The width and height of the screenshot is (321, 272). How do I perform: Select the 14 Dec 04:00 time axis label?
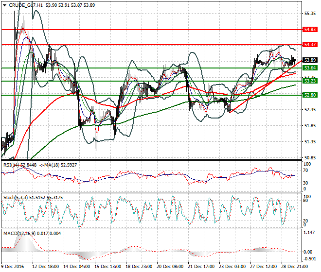coord(77,267)
